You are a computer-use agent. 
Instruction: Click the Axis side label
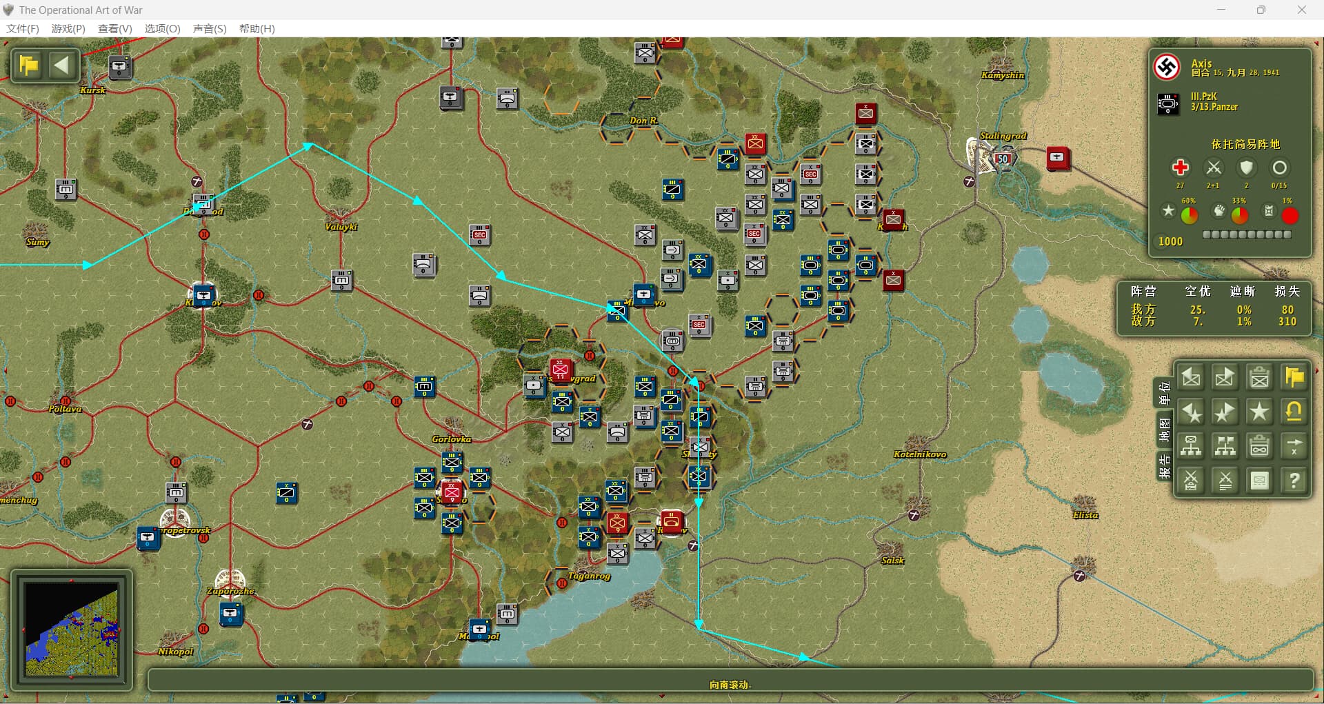point(1201,63)
